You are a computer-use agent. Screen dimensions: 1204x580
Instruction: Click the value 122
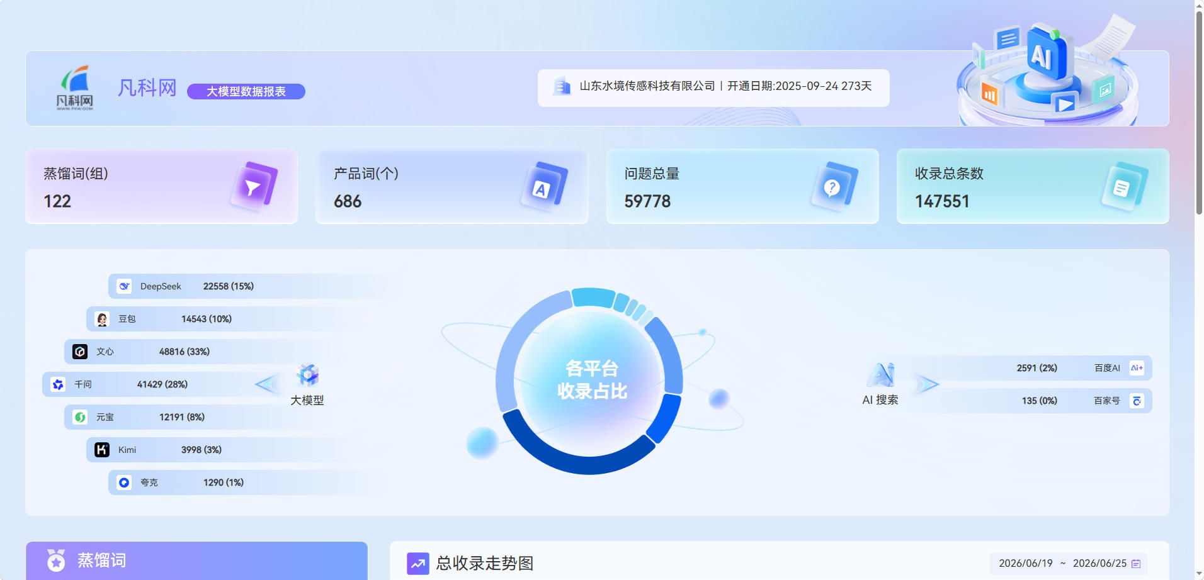click(x=57, y=201)
